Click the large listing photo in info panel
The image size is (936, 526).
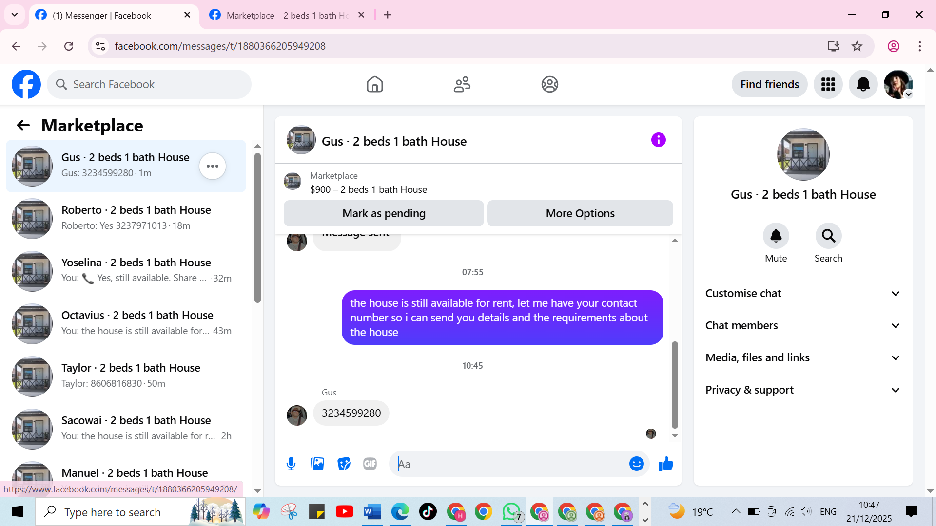[803, 154]
